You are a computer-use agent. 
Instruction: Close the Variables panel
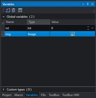click(x=92, y=4)
